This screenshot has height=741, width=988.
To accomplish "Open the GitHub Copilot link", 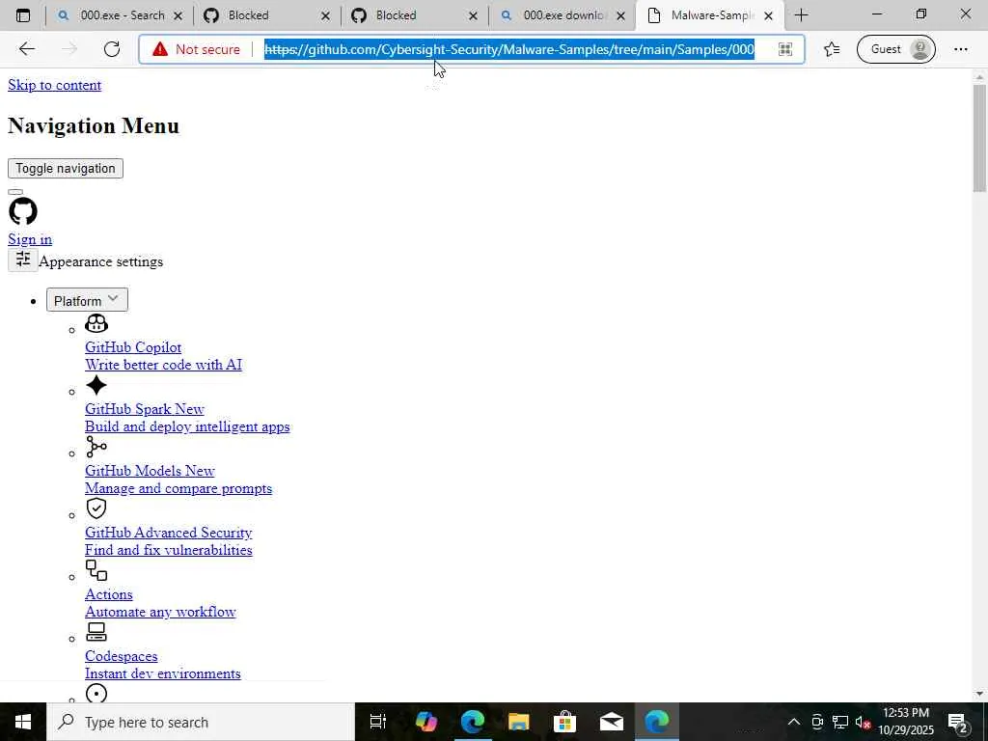I will [133, 347].
